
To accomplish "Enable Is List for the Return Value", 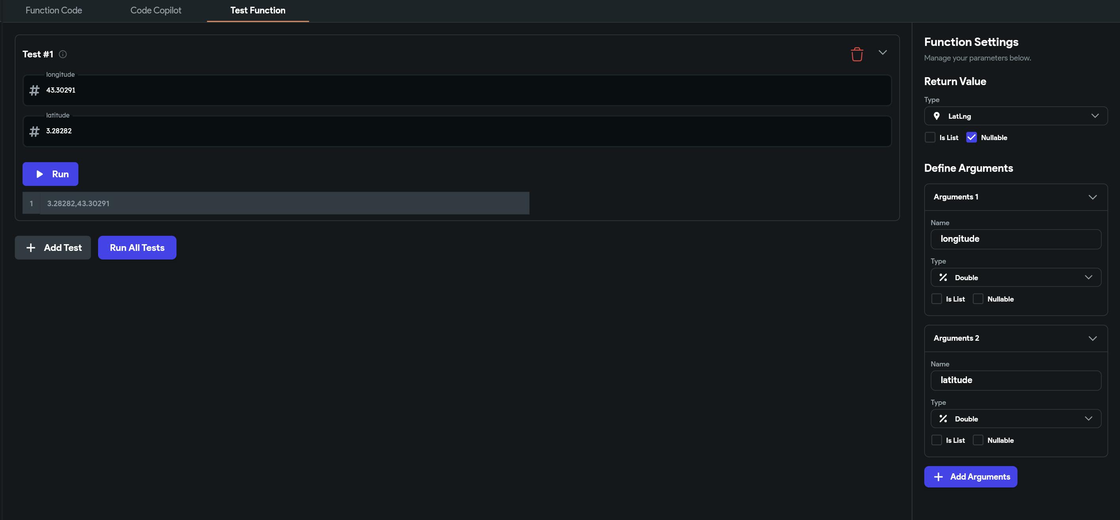I will click(x=930, y=137).
